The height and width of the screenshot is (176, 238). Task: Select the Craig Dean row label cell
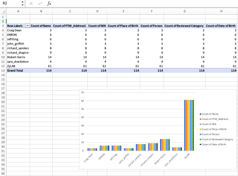(x=18, y=30)
